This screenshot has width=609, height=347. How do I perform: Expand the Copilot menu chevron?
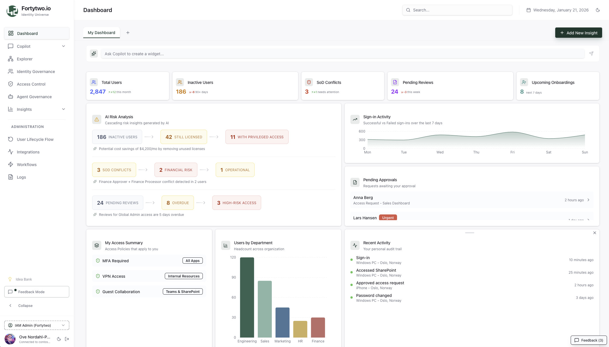(x=64, y=46)
